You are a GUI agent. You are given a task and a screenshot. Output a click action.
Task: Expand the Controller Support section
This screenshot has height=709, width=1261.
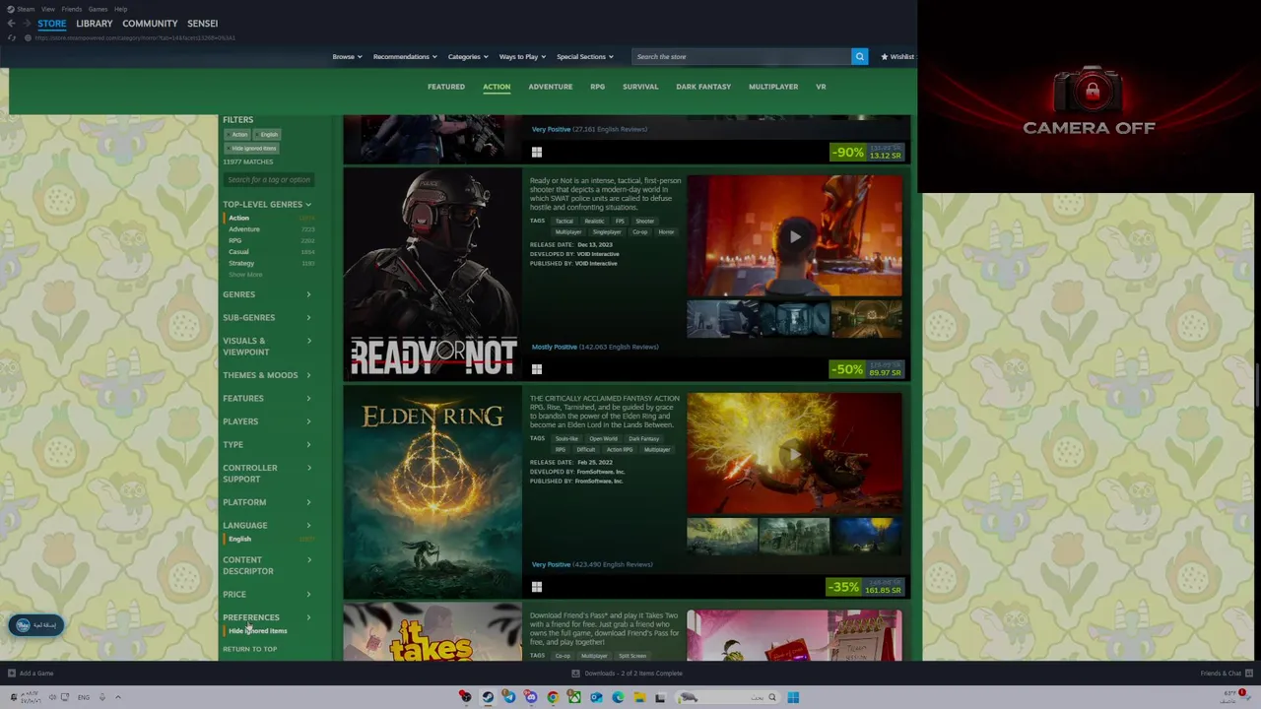pyautogui.click(x=267, y=473)
